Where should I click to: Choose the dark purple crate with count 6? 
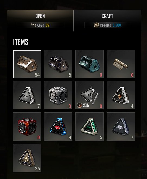(58, 64)
